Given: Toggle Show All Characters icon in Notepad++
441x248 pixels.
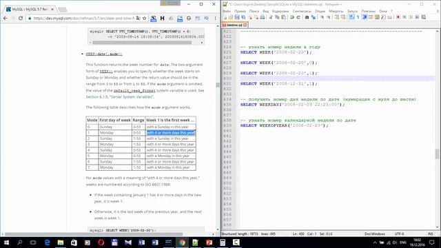Looking at the screenshot, I should (358, 17).
